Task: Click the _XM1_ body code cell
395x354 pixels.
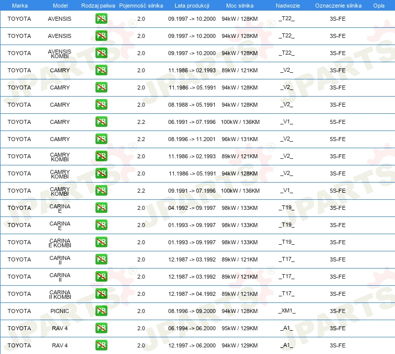Action: coord(287,311)
